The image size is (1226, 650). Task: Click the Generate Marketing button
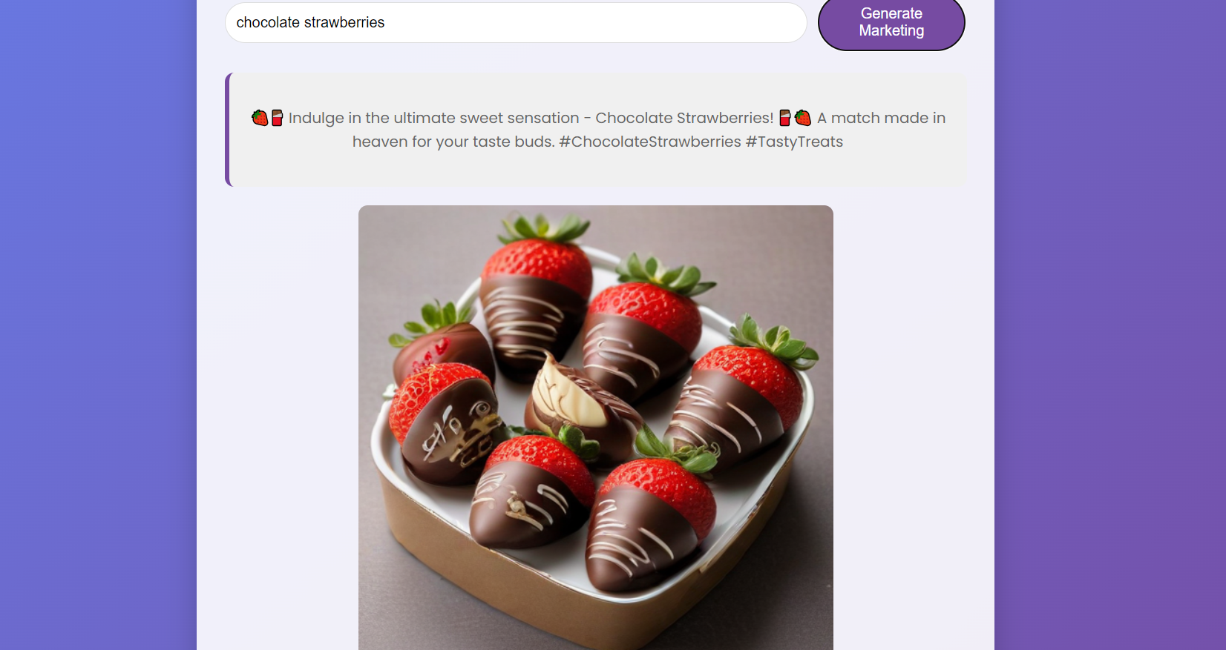[891, 23]
